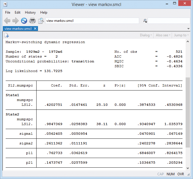The width and height of the screenshot is (193, 179).
Task: Click the '[95% Conf. Interval]' header
Action: click(x=160, y=85)
